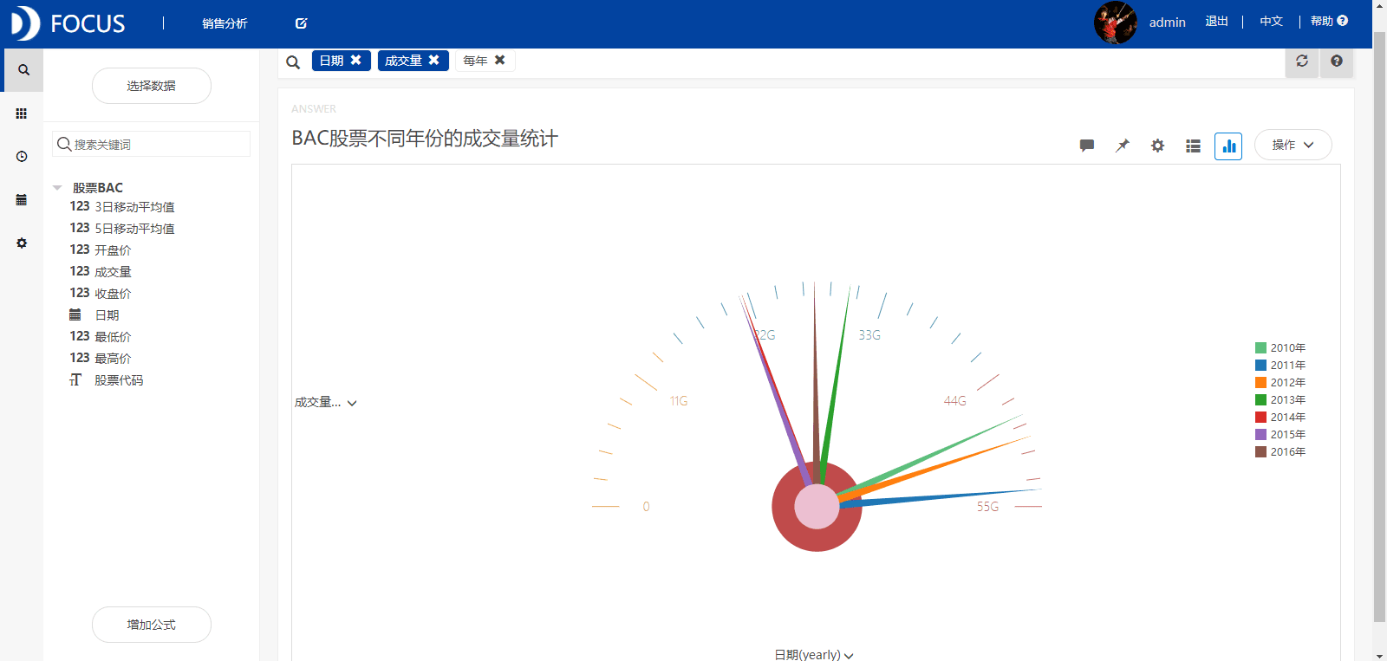
Task: Toggle the 2016年 legend entry
Action: click(x=1280, y=451)
